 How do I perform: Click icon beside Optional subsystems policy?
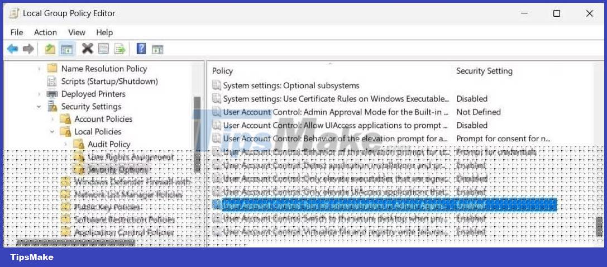click(217, 85)
